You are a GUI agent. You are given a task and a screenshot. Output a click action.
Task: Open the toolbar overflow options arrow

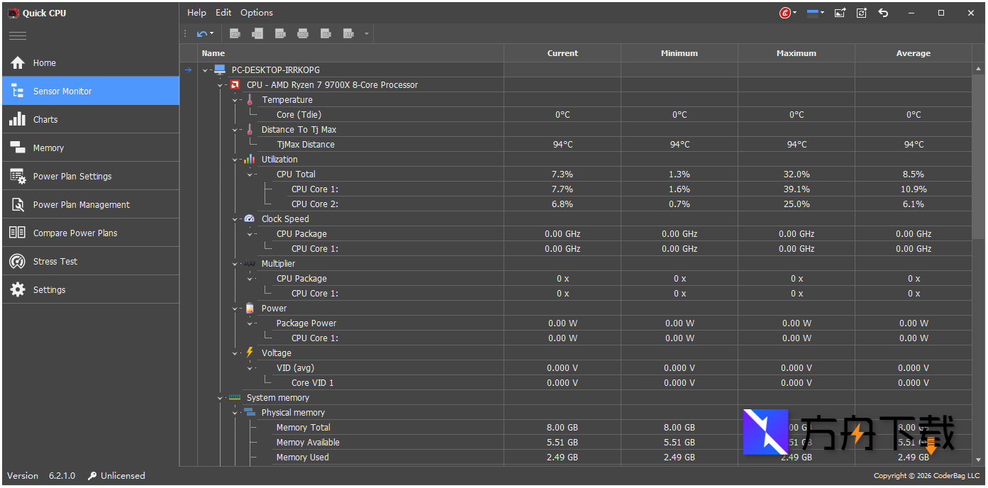coord(367,33)
